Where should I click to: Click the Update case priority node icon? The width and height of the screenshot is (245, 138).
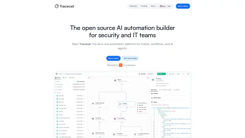93,134
